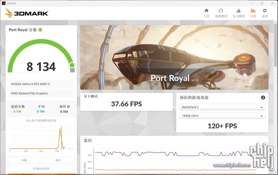This screenshot has width=278, height=175.
Task: Click the average score value 8 190
Action: click(41, 112)
